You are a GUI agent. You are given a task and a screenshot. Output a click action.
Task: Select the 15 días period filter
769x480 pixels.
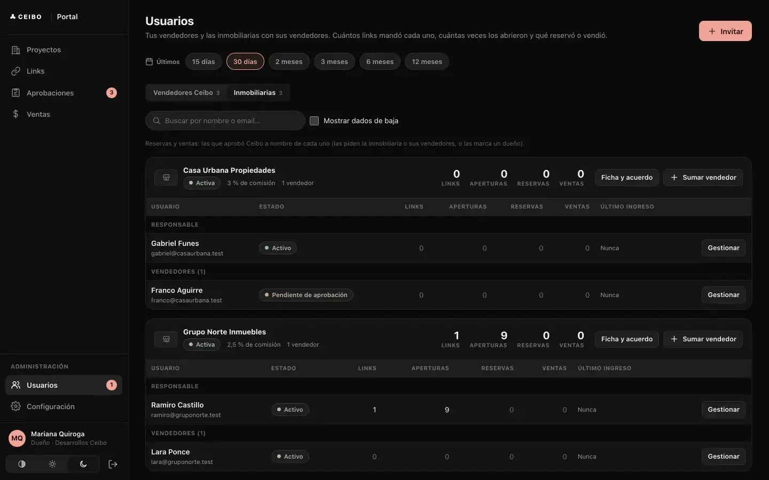[x=203, y=61]
